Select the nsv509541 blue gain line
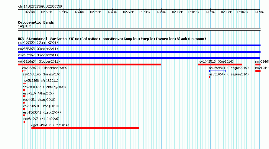Viewport: 269px width, 149px height. pyautogui.click(x=218, y=71)
